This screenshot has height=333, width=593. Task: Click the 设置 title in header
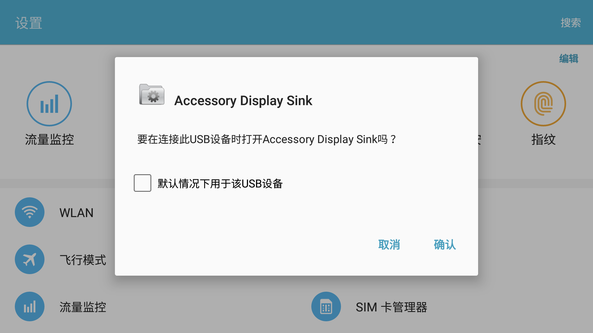point(29,23)
